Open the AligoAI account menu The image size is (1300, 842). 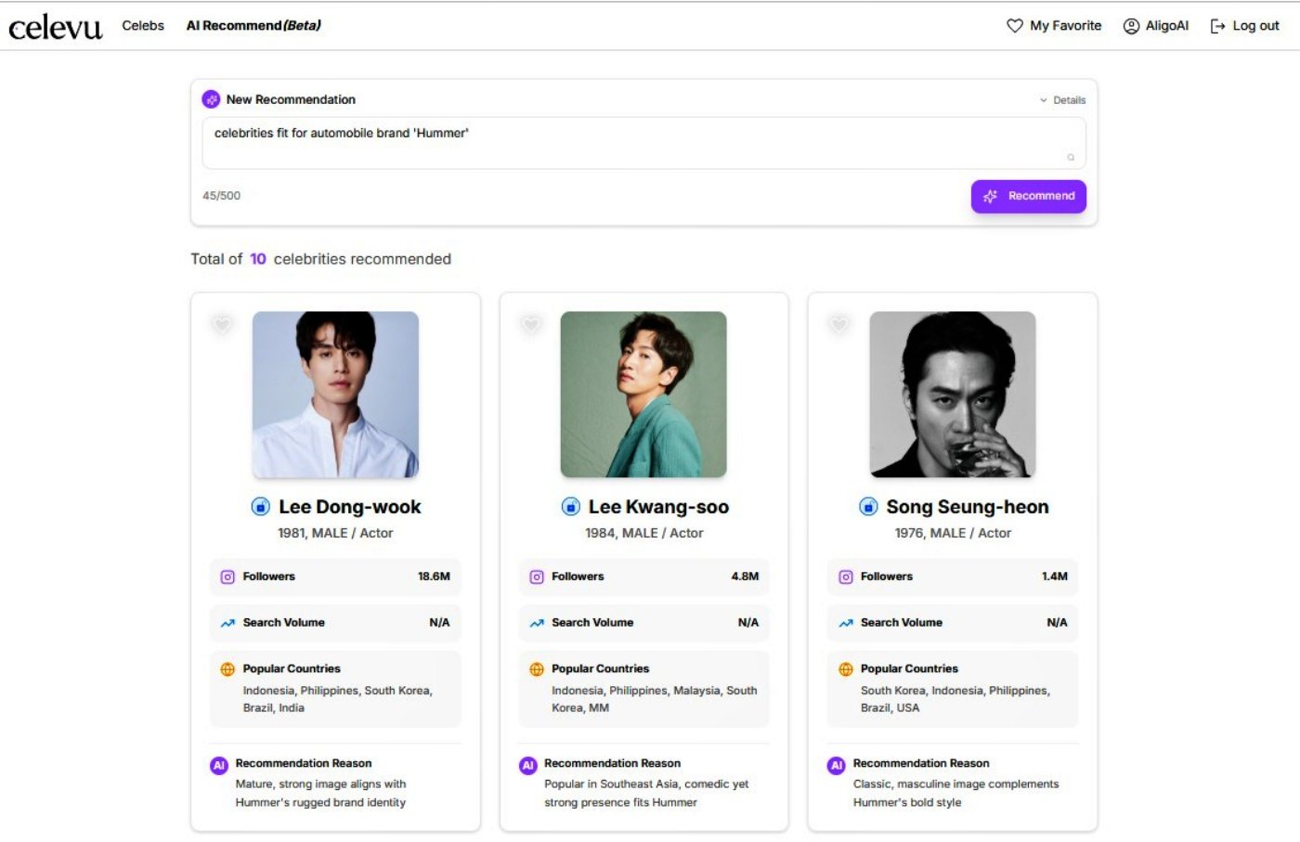click(x=1156, y=26)
